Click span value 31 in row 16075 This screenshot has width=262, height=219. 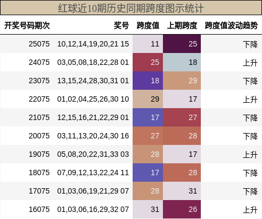coord(148,209)
